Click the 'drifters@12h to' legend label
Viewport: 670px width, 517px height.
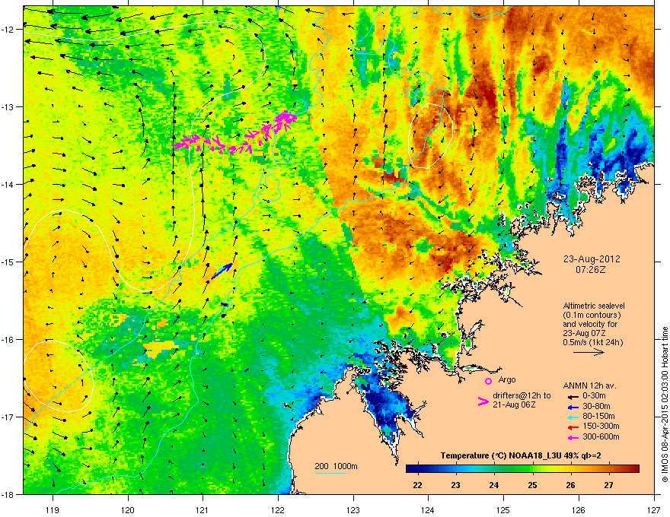pos(522,395)
